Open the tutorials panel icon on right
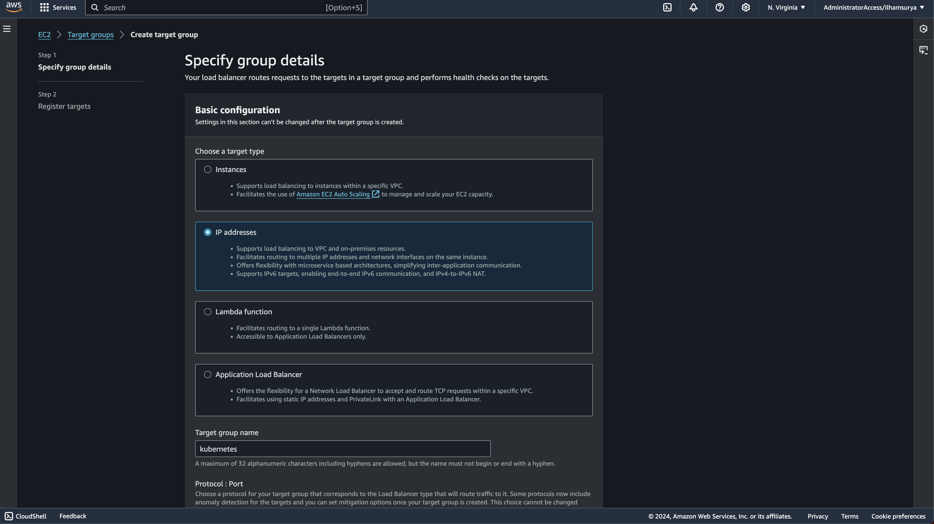 coord(923,50)
